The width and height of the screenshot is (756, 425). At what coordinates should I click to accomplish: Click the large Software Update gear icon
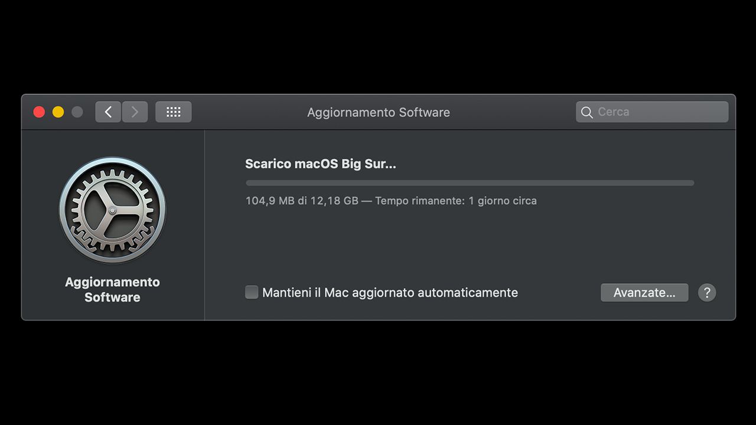[x=112, y=210]
